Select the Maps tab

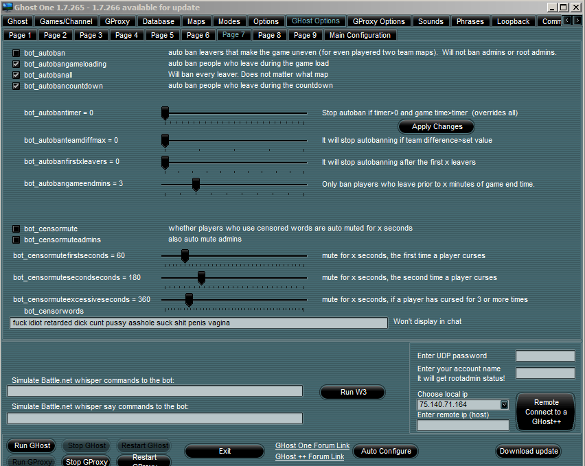pyautogui.click(x=196, y=21)
